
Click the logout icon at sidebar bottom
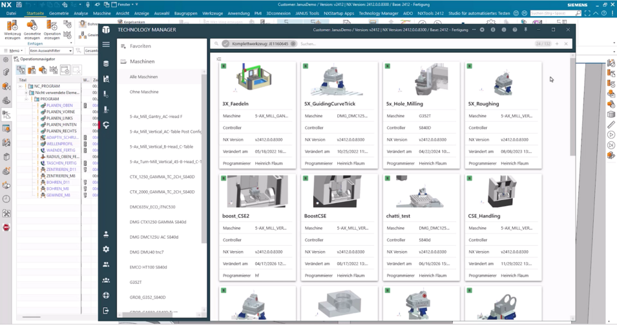pos(106,310)
